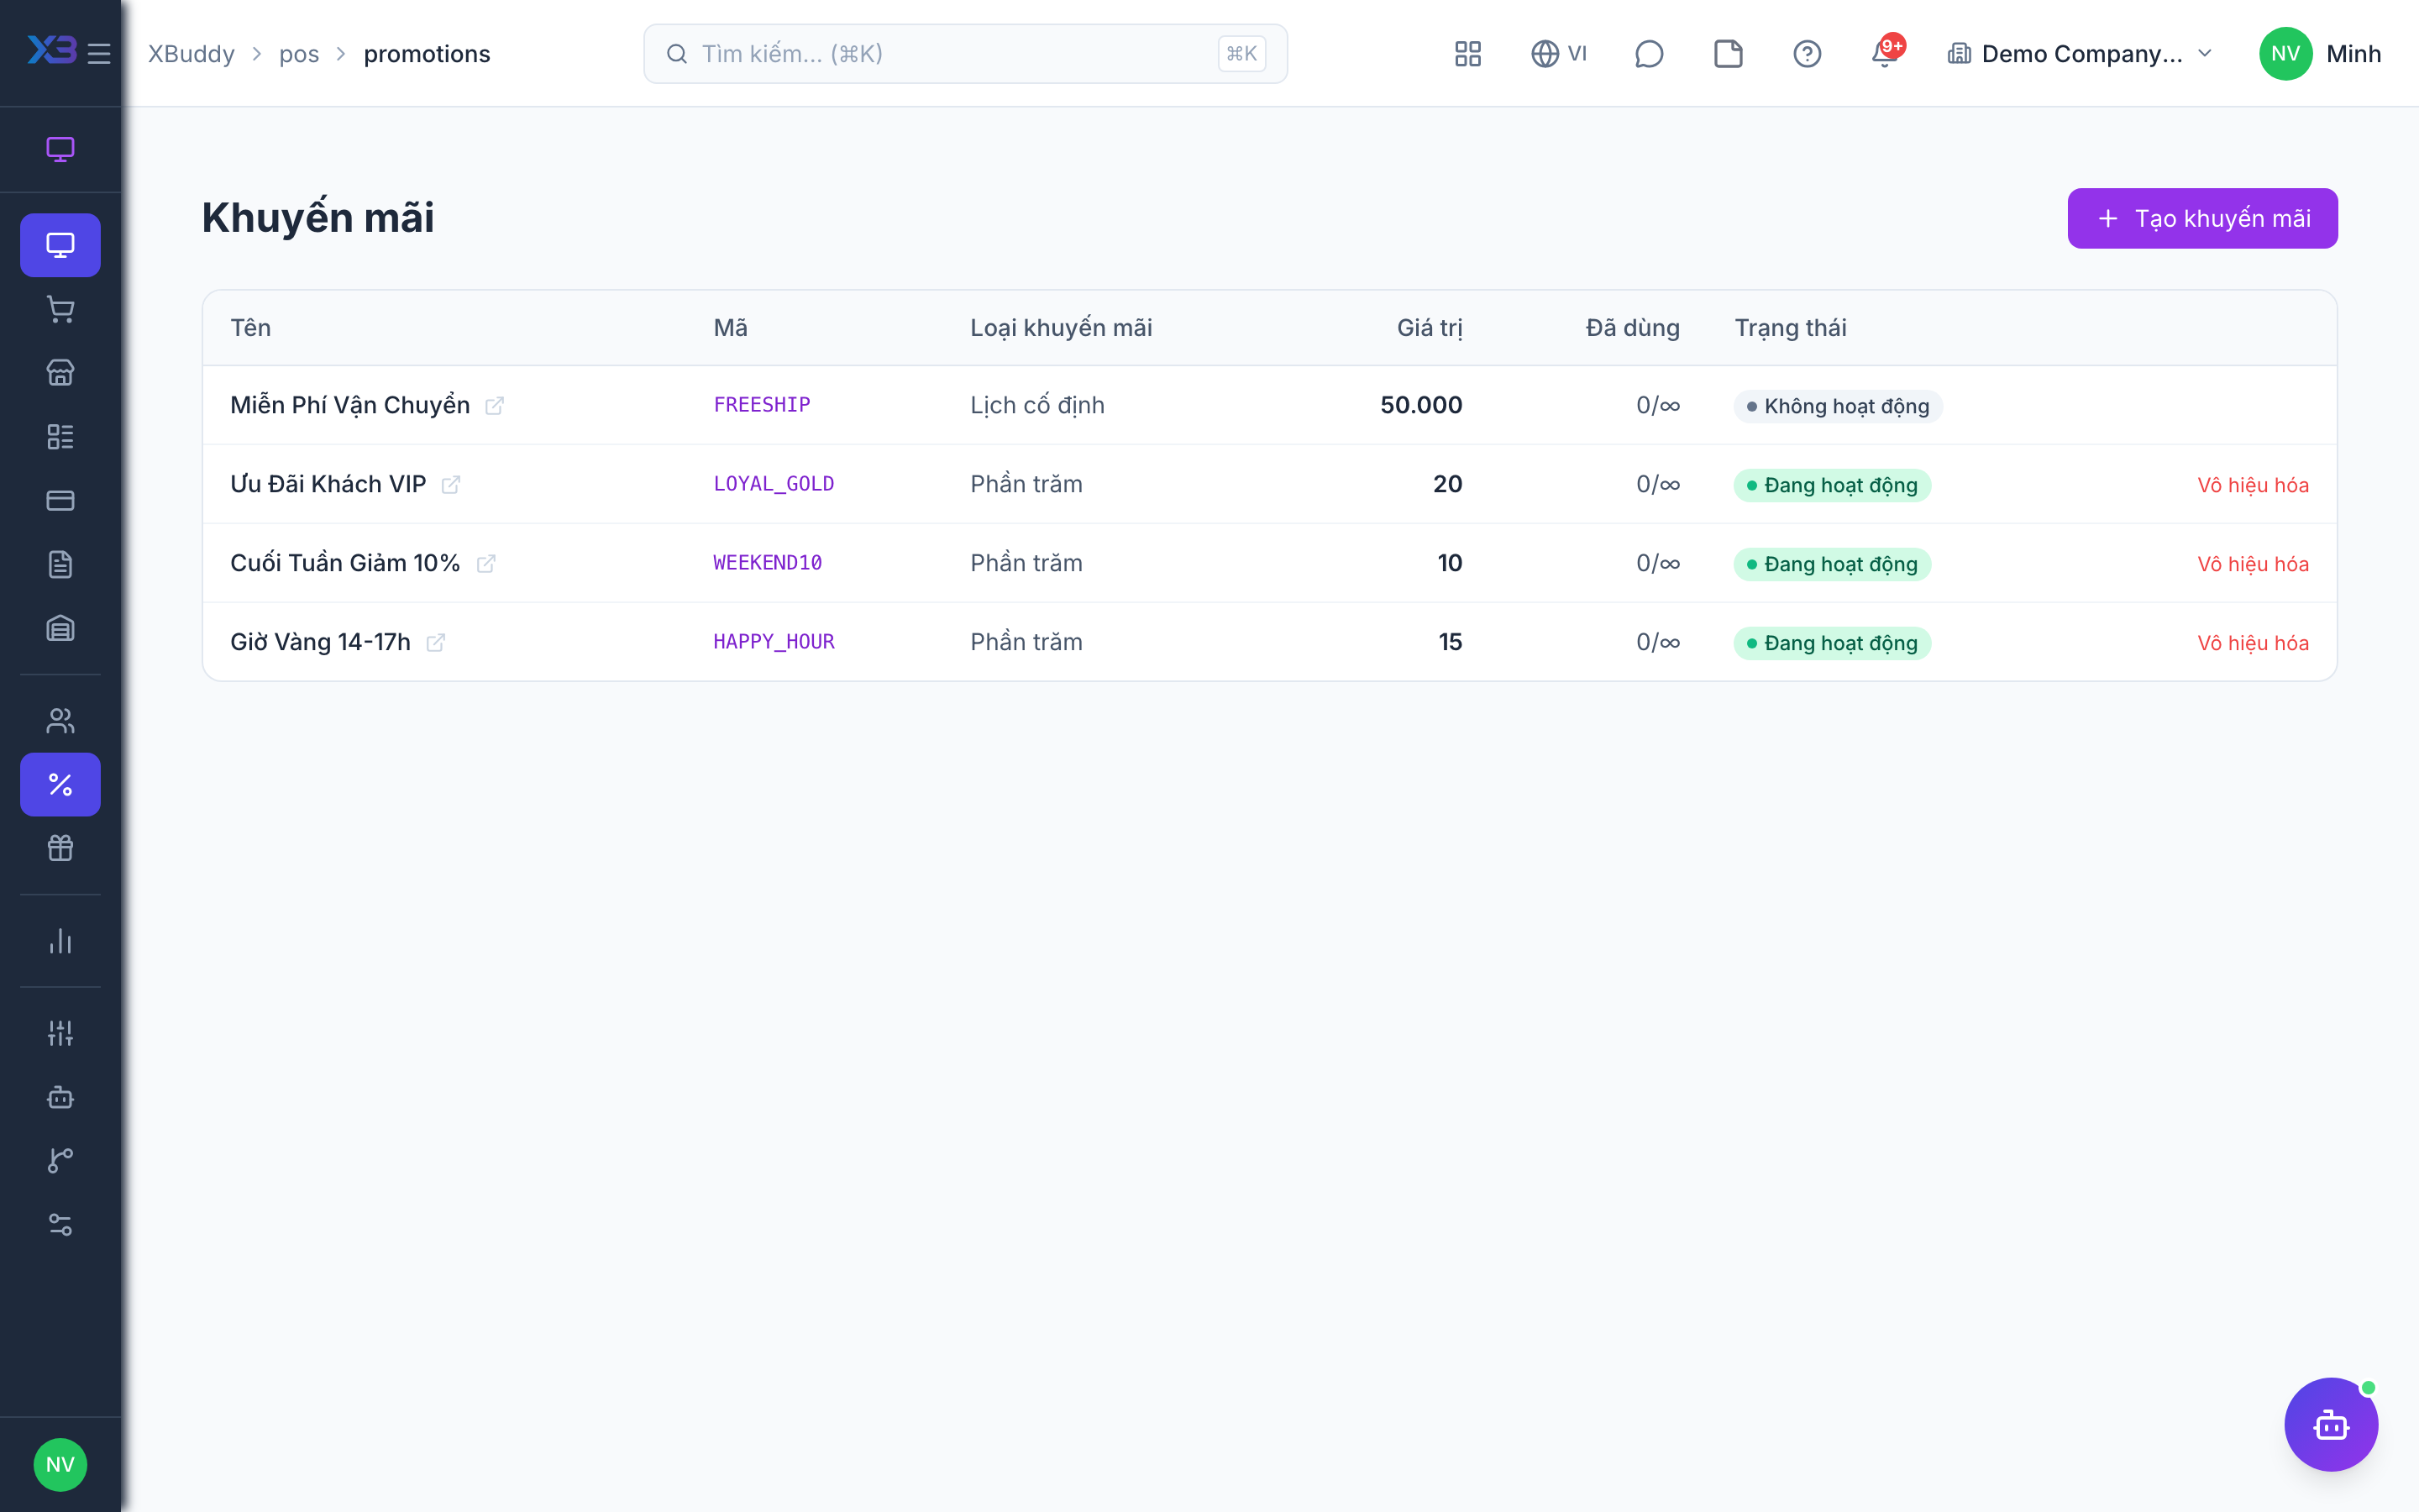Image resolution: width=2419 pixels, height=1512 pixels.
Task: Focus the Tìm kiếm search field
Action: (x=964, y=53)
